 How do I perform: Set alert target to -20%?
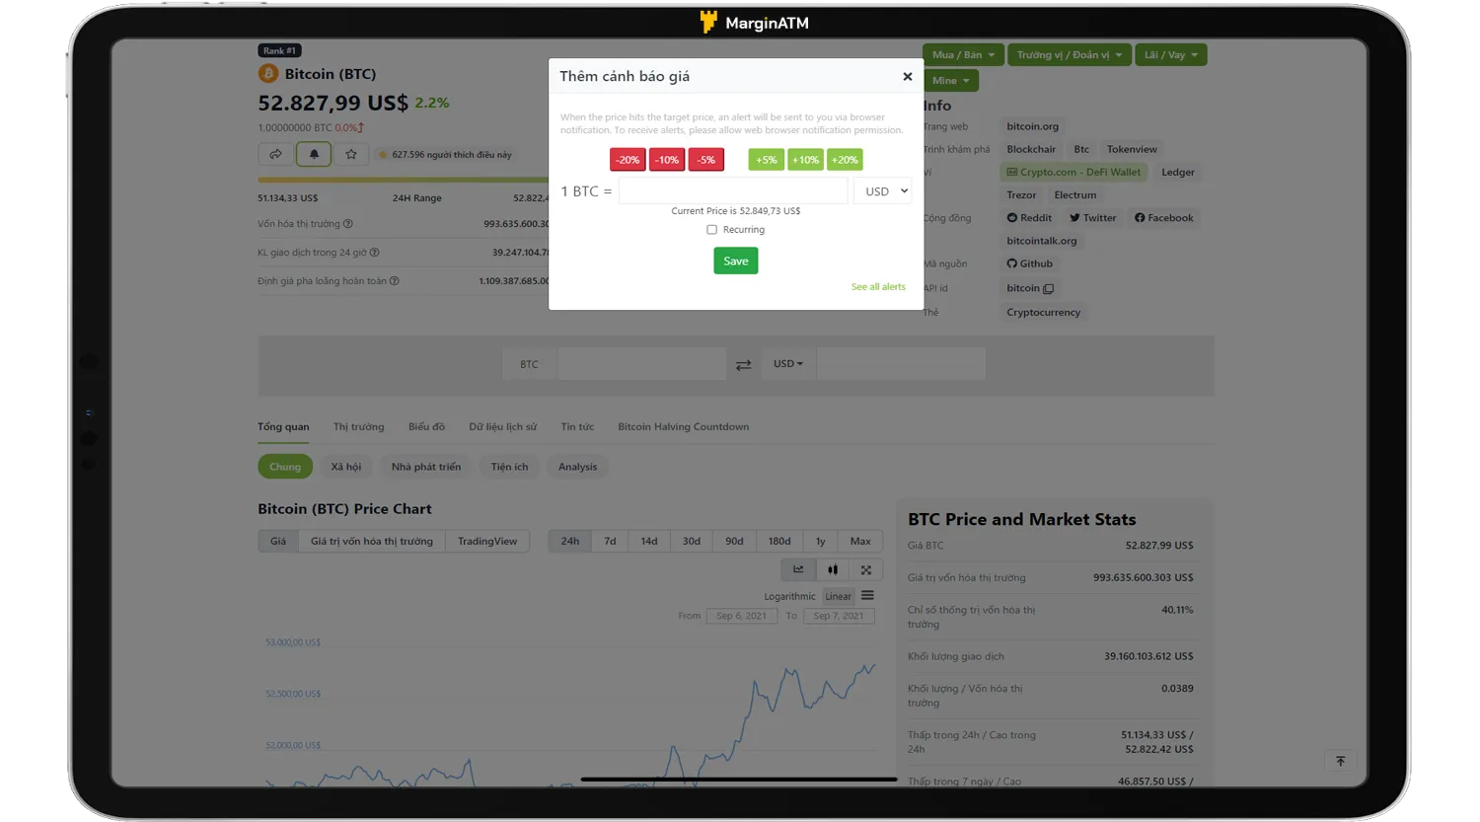(628, 160)
